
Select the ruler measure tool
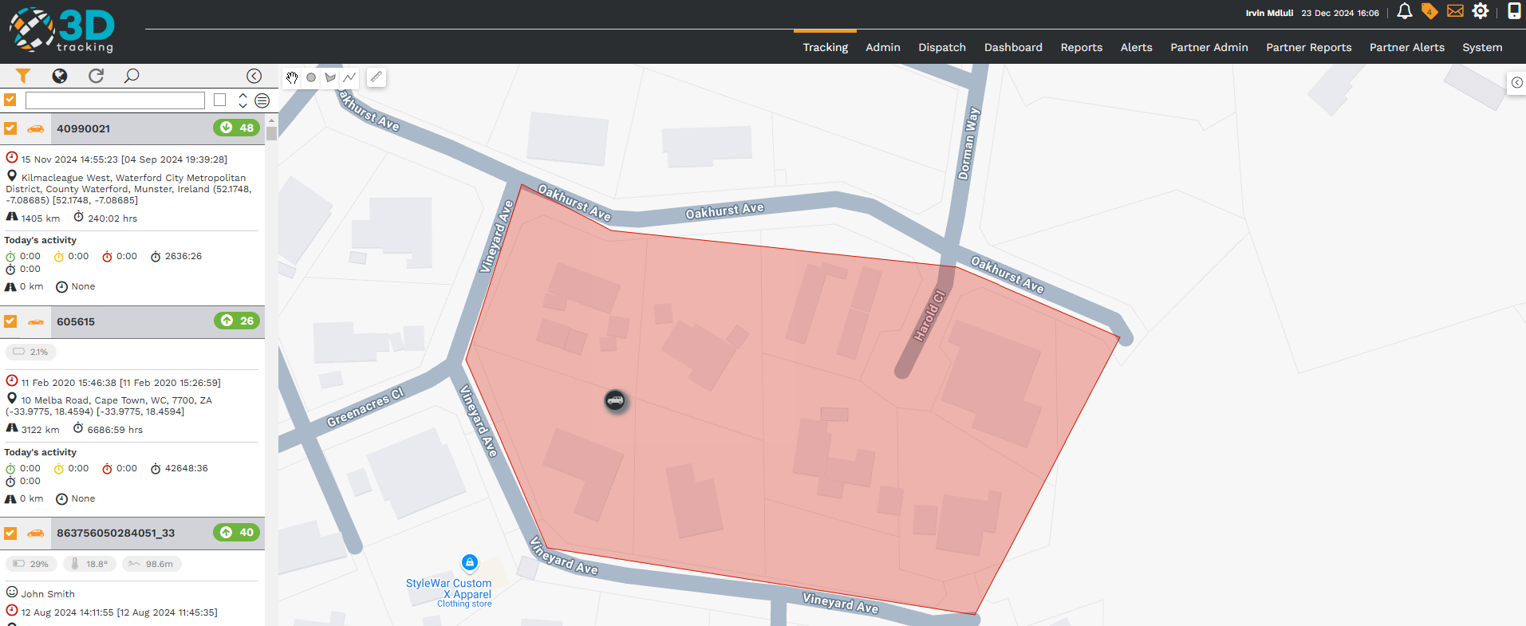(x=377, y=77)
